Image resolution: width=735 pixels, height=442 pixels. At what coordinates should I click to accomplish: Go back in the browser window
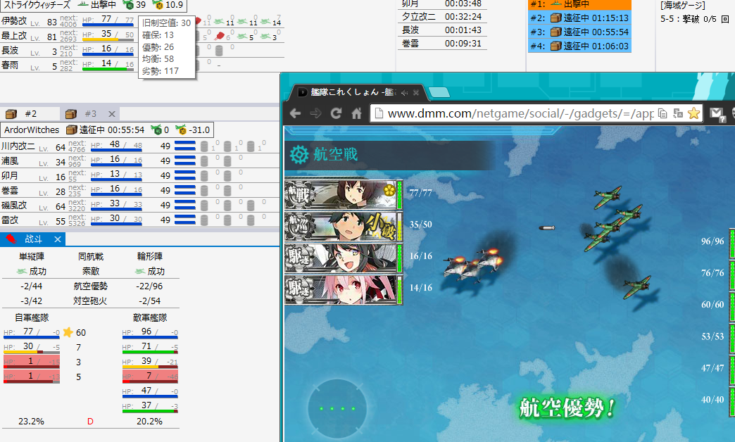click(x=295, y=113)
